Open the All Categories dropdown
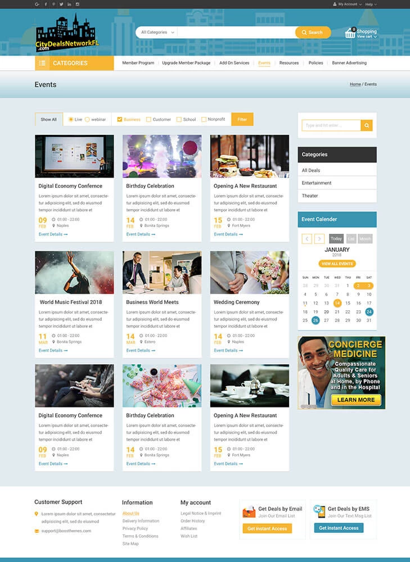This screenshot has height=562, width=410. point(157,32)
